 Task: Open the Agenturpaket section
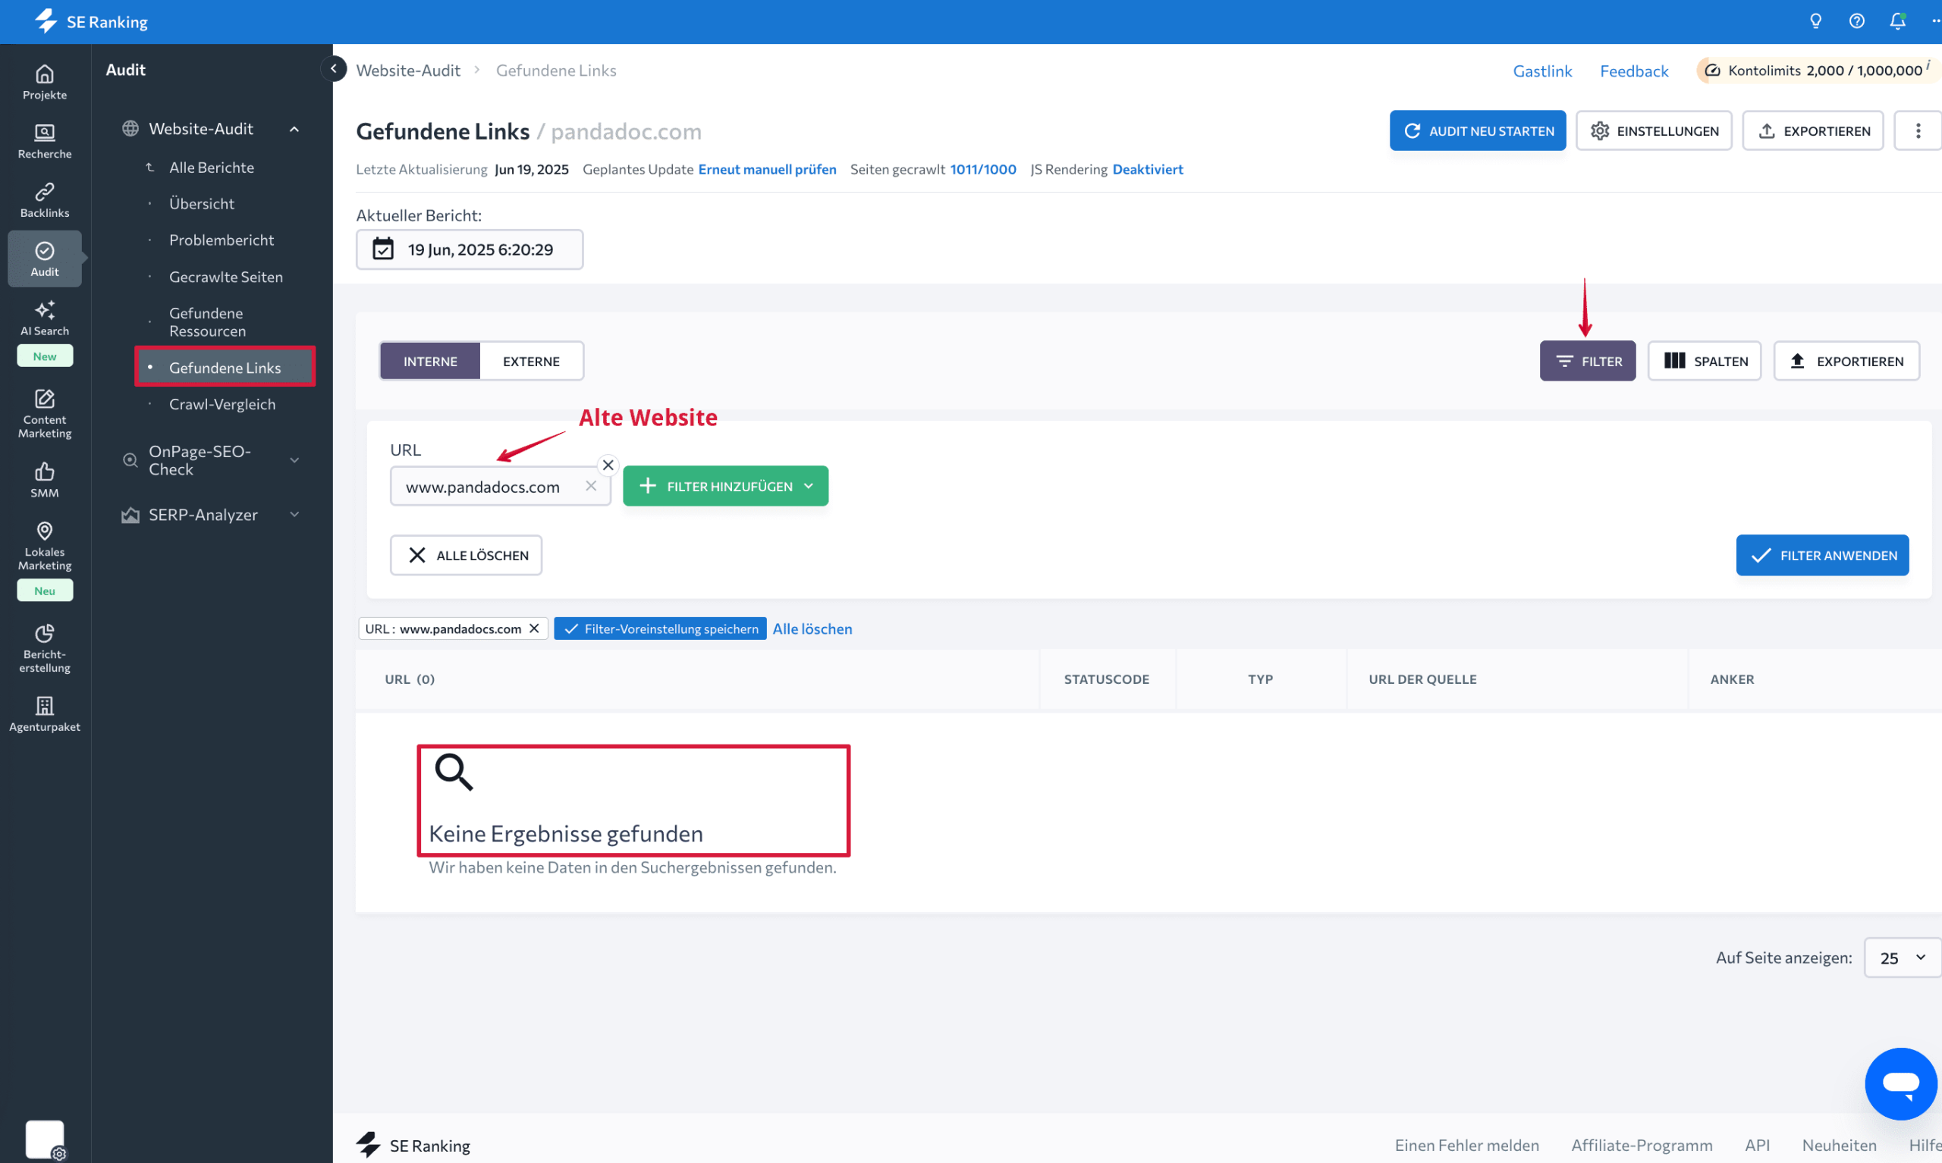(45, 715)
